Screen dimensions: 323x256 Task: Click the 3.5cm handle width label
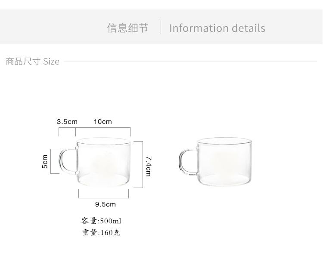[x=67, y=122]
